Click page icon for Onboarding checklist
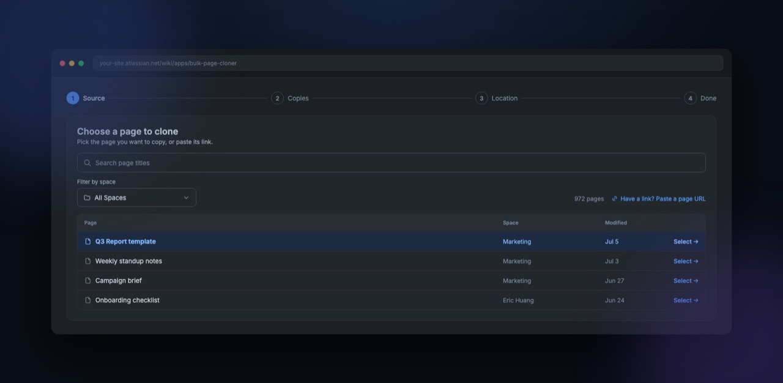This screenshot has width=783, height=383. 87,300
